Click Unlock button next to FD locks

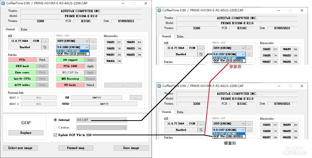pos(90,85)
